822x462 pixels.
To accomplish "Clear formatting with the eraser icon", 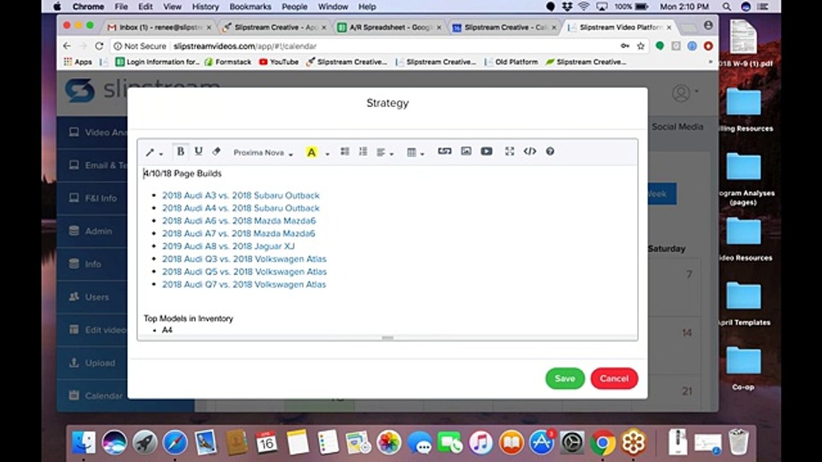I will point(216,151).
